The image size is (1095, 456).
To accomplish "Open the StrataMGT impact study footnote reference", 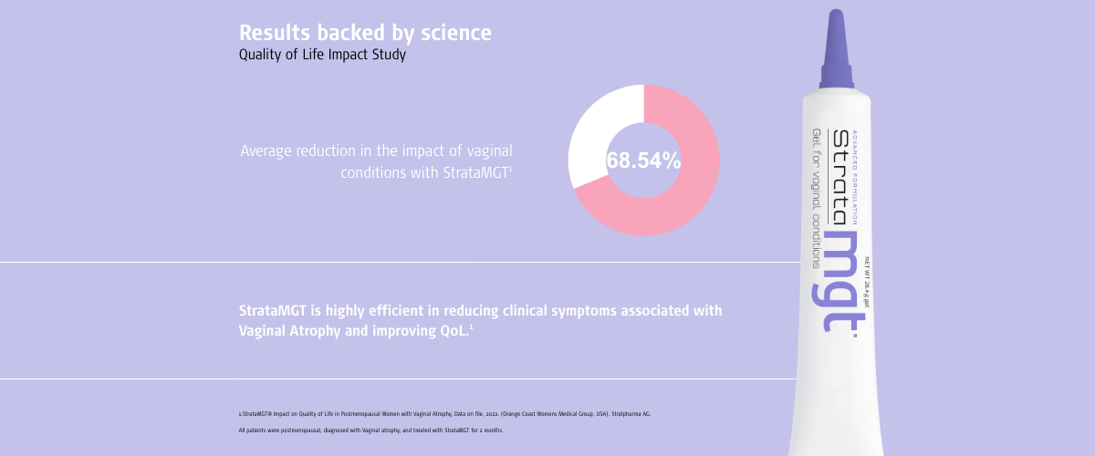I will (444, 413).
